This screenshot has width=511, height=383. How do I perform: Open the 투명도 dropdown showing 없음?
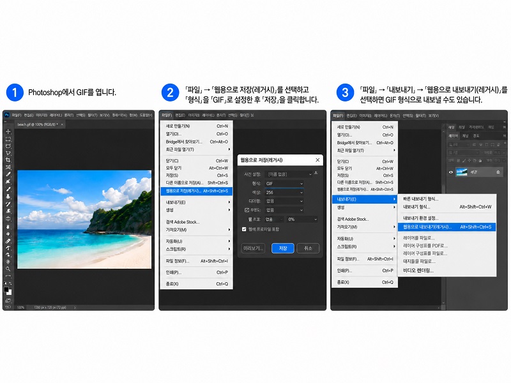click(x=284, y=210)
